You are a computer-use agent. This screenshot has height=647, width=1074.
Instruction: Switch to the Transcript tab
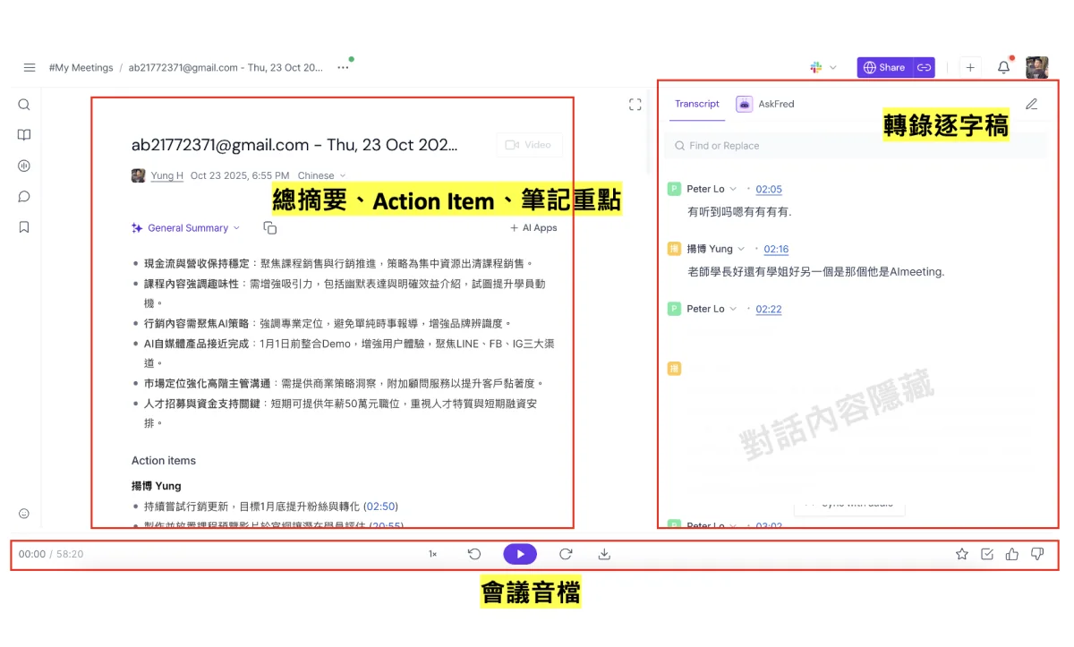pyautogui.click(x=697, y=104)
